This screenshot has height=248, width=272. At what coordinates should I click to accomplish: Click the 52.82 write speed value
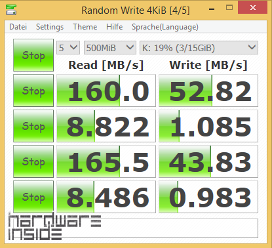208,91
